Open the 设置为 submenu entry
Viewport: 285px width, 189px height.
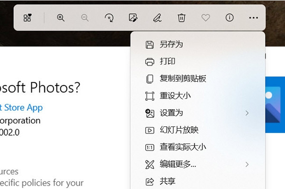coord(198,113)
